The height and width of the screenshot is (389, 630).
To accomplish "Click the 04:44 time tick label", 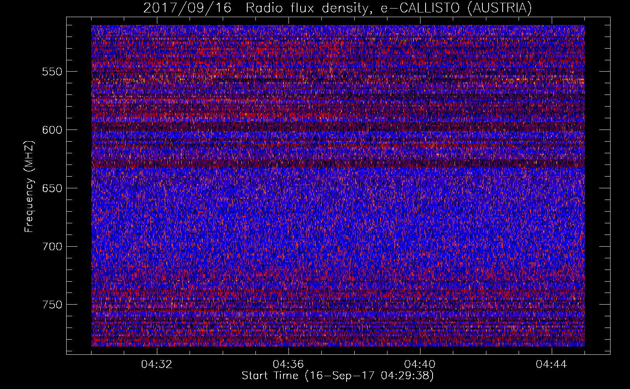I will tap(552, 364).
